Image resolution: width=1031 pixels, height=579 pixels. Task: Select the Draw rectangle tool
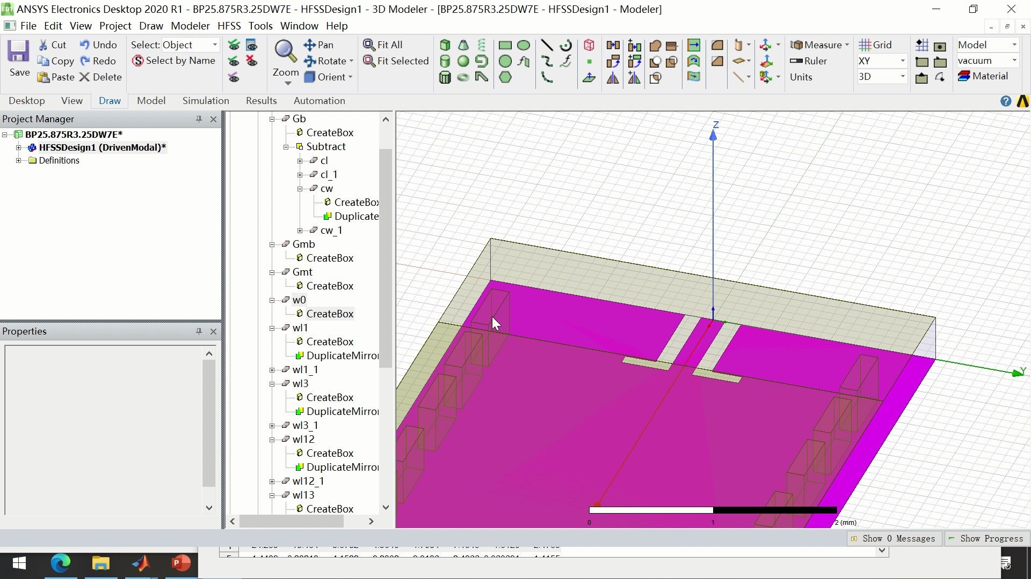coord(505,45)
